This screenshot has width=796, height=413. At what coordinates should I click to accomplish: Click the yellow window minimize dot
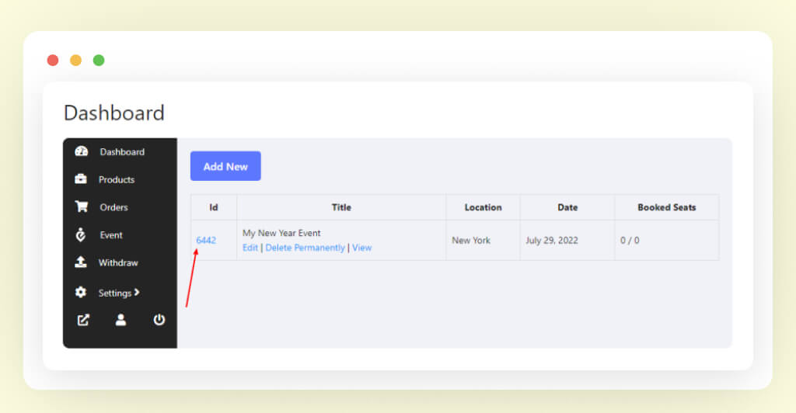pos(75,61)
